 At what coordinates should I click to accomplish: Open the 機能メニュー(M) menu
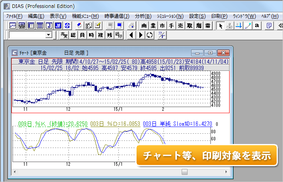85,16
